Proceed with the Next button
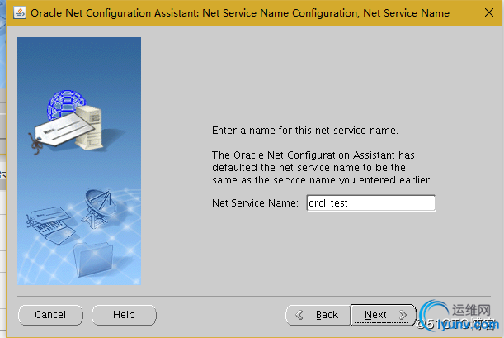The height and width of the screenshot is (338, 504). click(381, 315)
